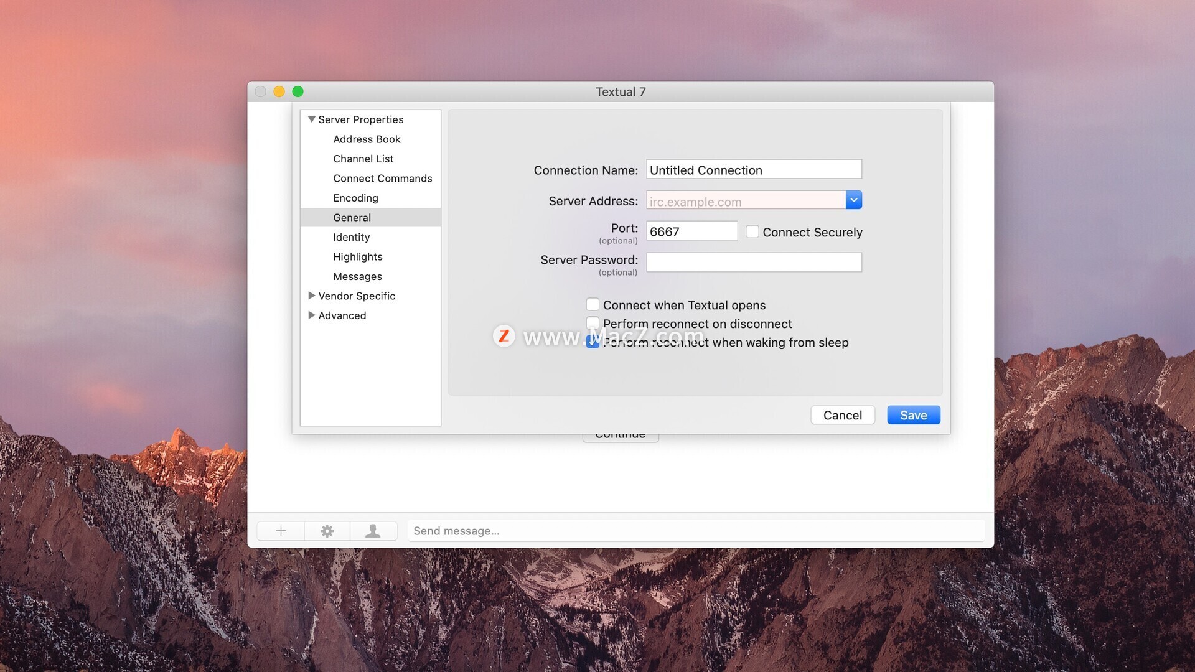Expand the Advanced section
This screenshot has width=1195, height=672.
312,315
